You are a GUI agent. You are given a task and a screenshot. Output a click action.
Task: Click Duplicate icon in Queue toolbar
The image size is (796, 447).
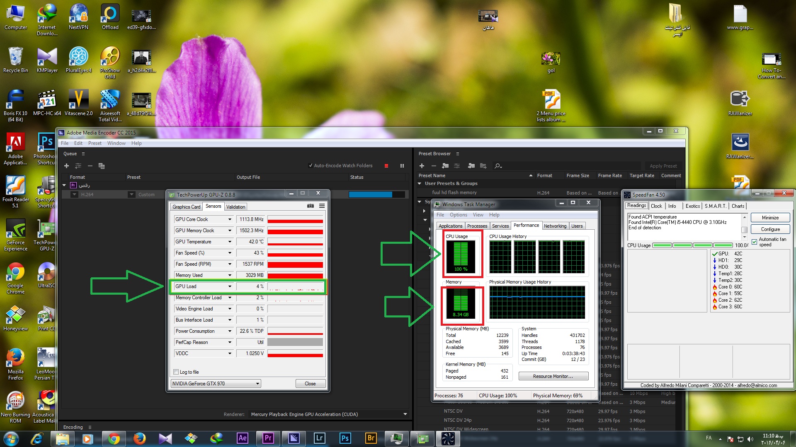pyautogui.click(x=101, y=166)
